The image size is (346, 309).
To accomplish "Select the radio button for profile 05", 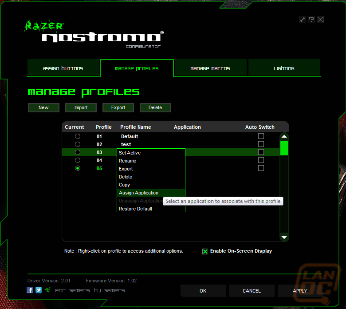I will point(78,168).
